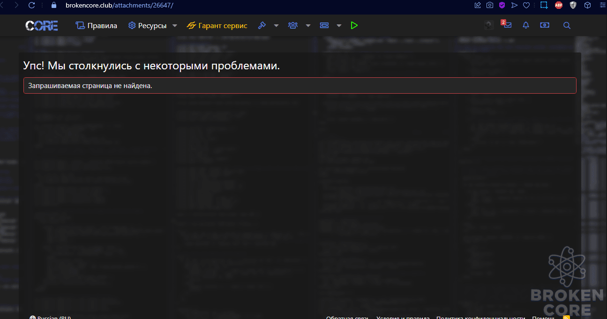Click the send arrow icon in address bar

(514, 5)
